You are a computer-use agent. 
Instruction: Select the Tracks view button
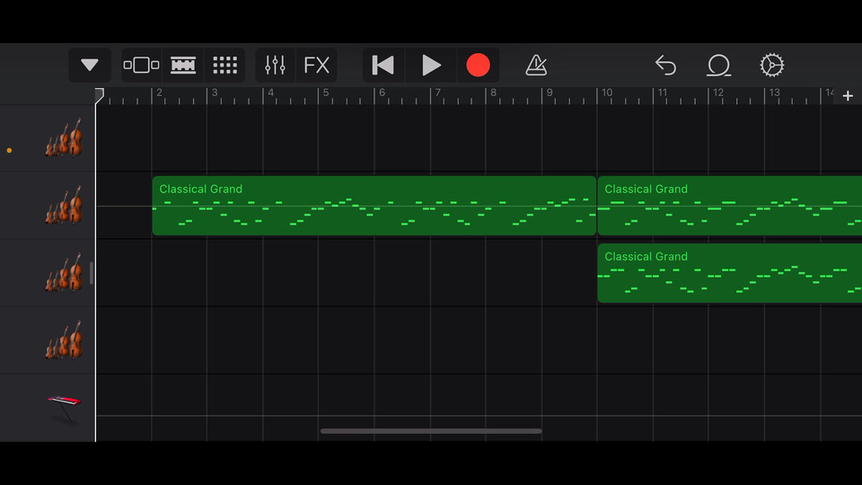[x=183, y=65]
